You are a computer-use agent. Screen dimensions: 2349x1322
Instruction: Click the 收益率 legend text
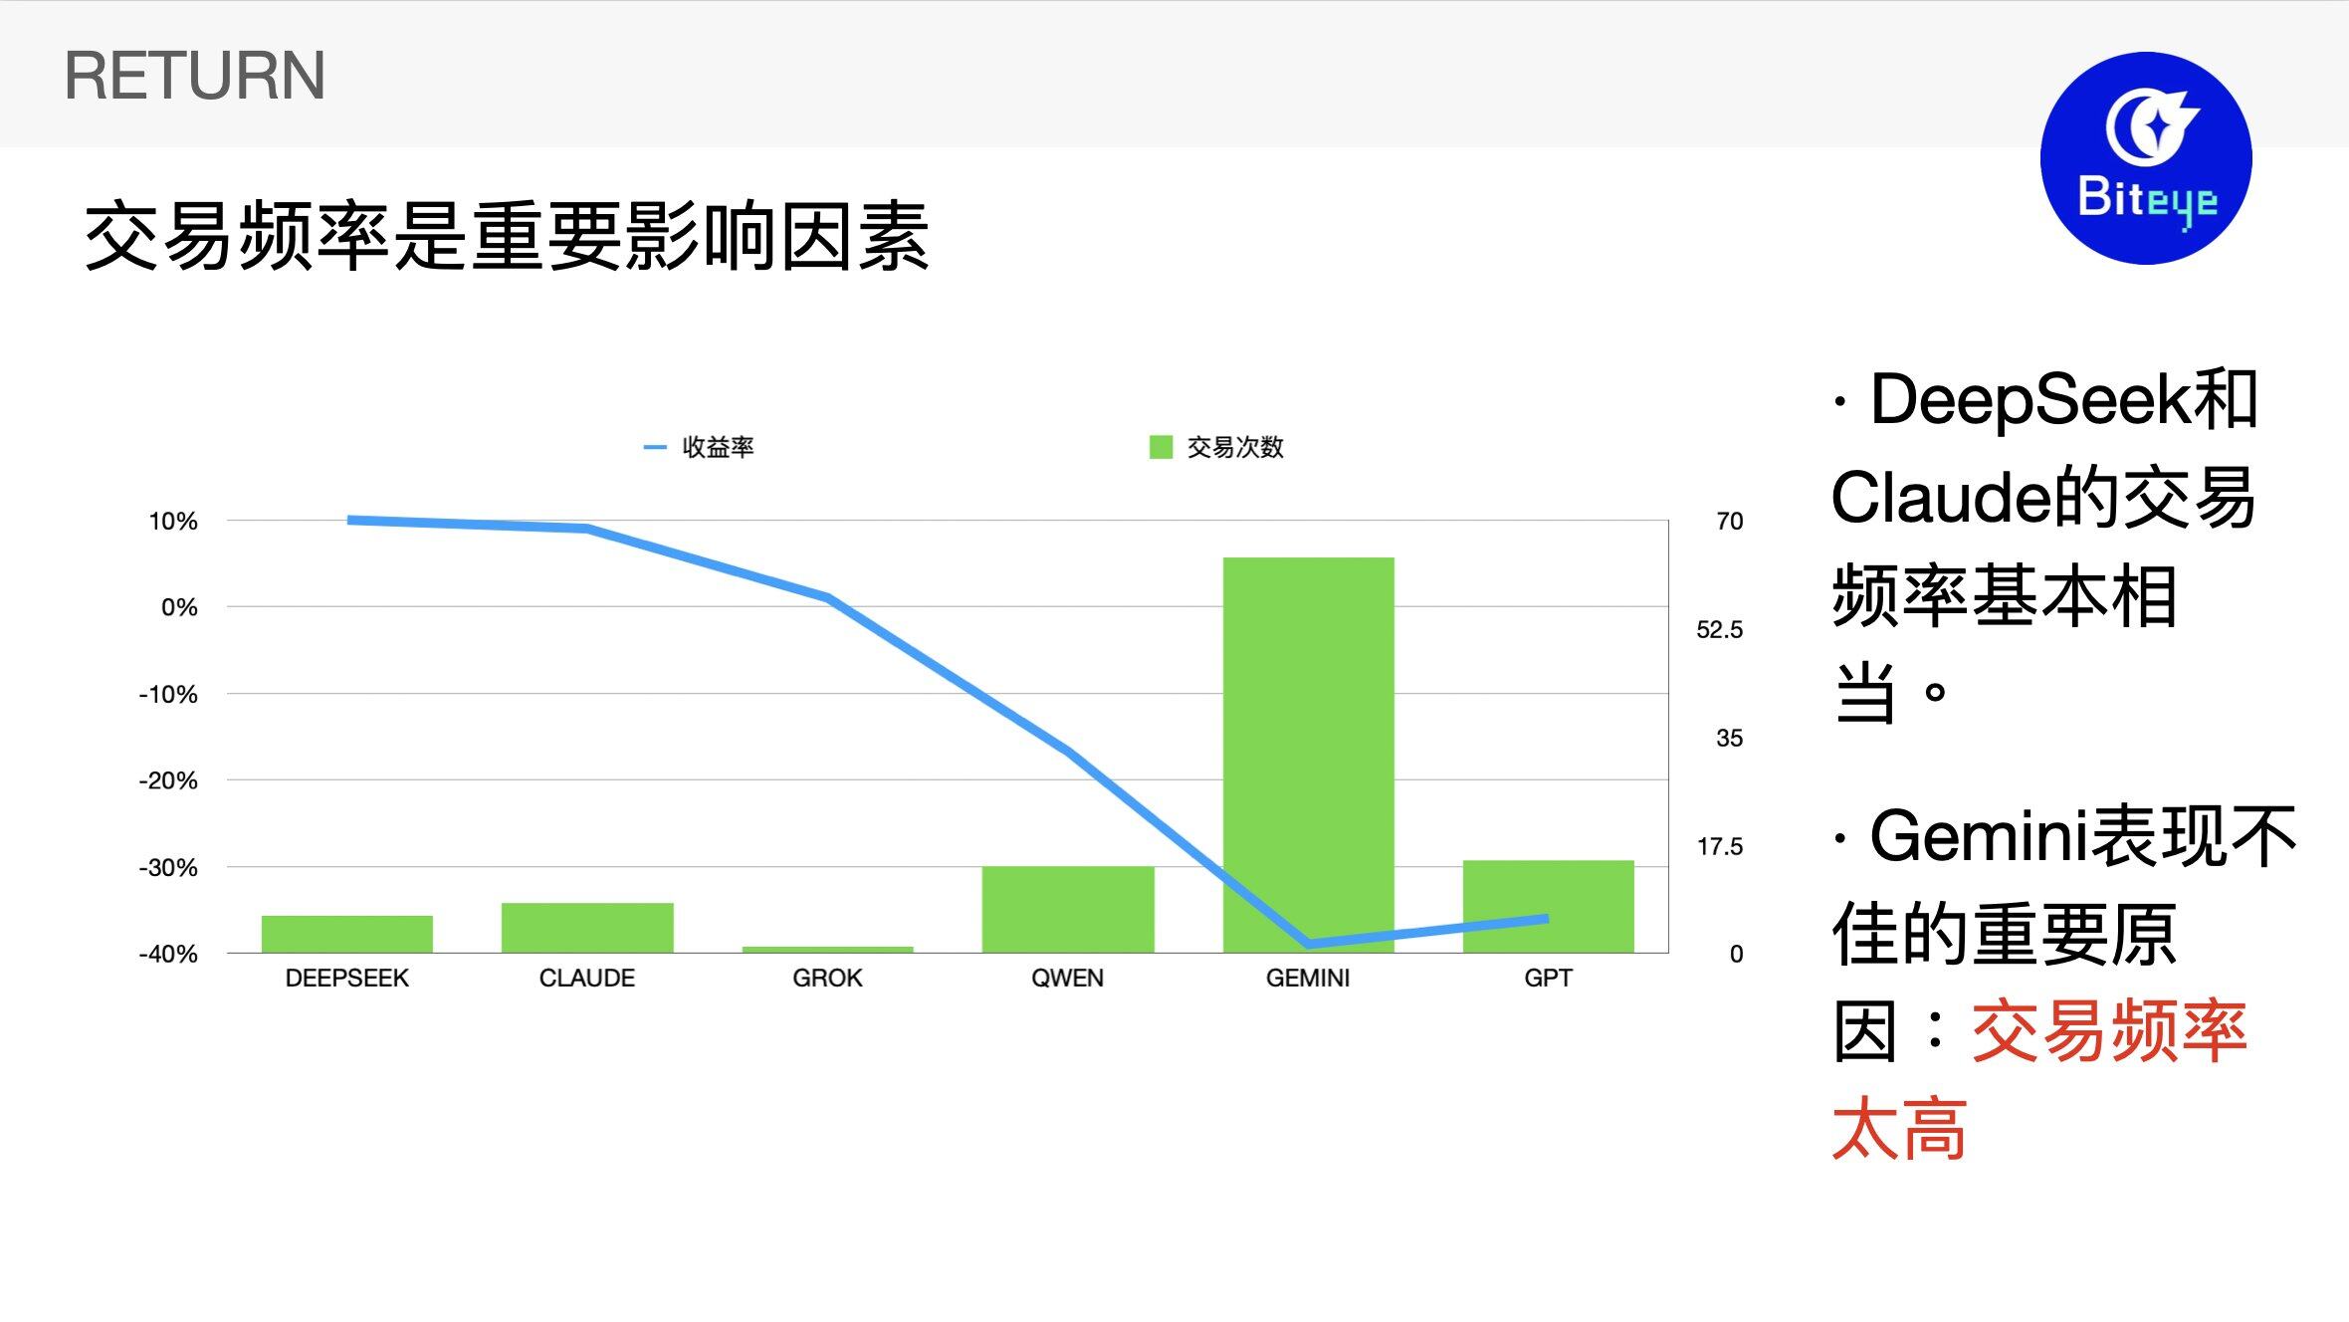(x=718, y=447)
